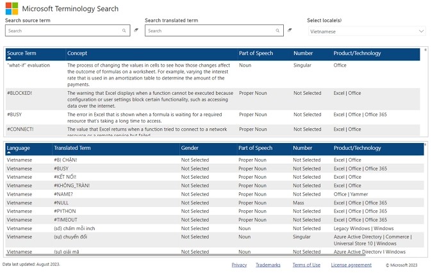The height and width of the screenshot is (273, 437).
Task: Open the Select locale(s) Vietnamese dropdown
Action: [367, 31]
